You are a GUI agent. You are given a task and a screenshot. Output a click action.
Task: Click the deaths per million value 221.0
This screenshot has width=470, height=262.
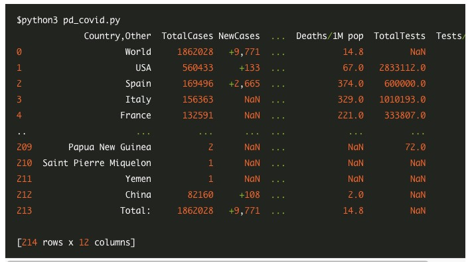coord(351,115)
